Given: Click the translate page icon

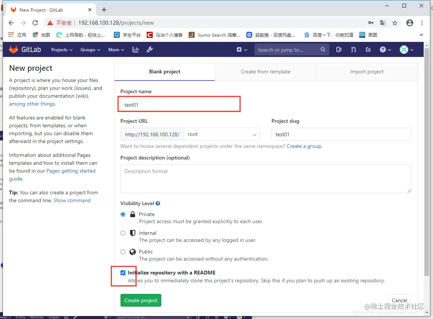Looking at the screenshot, I should [383, 22].
